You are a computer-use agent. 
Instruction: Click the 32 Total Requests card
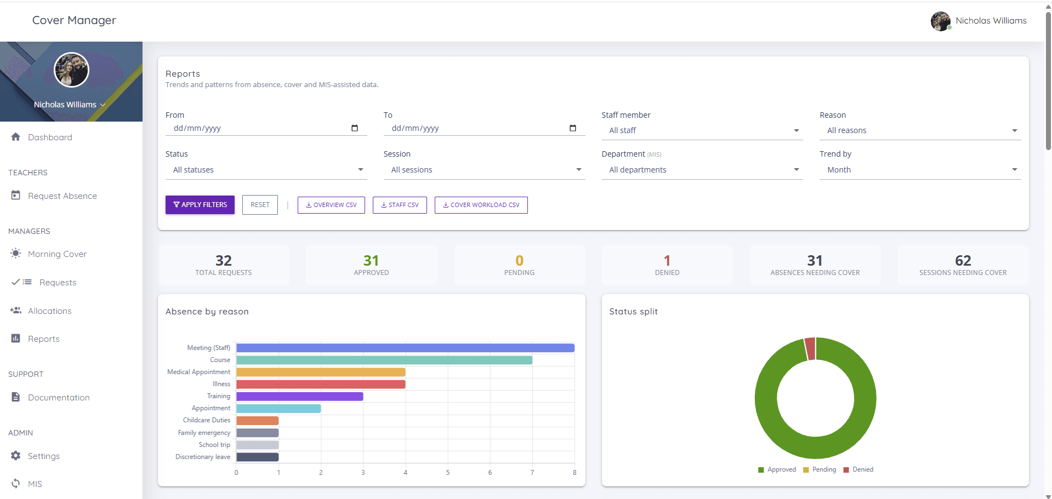tap(224, 265)
